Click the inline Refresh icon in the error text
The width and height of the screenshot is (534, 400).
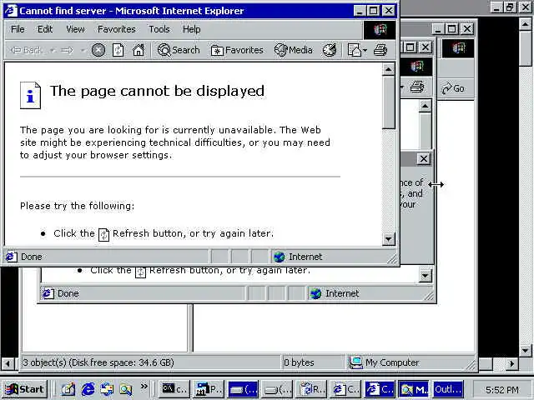103,234
